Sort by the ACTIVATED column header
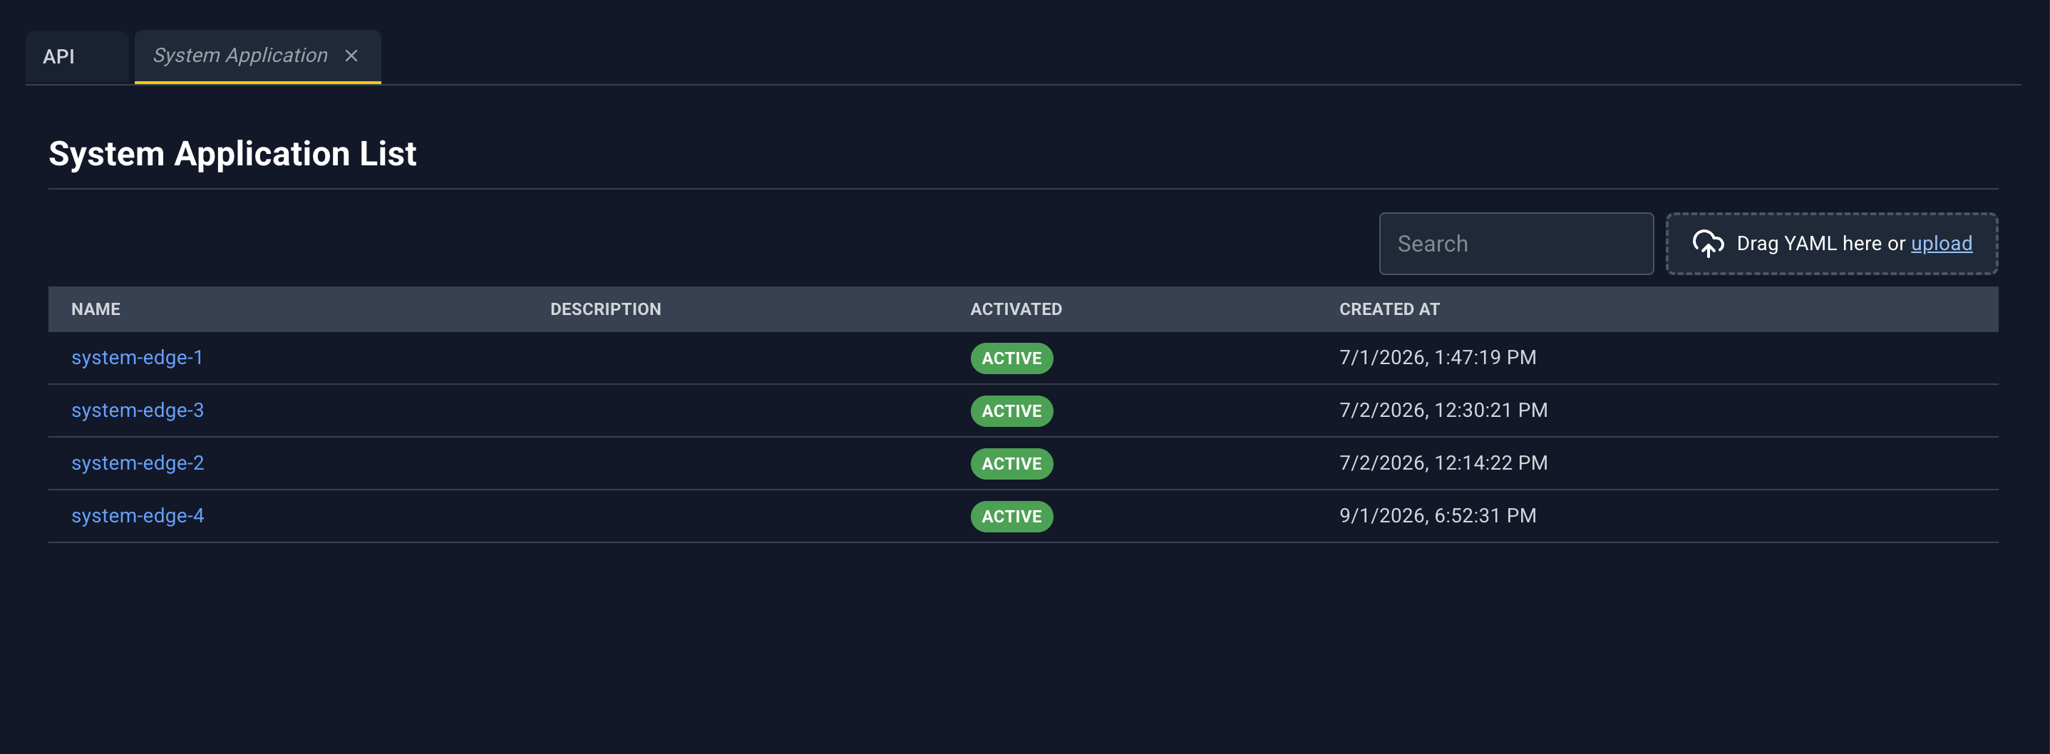Screen dimensions: 2050x754 (1016, 309)
